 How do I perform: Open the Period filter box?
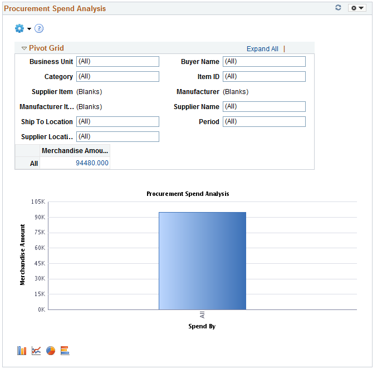tap(265, 122)
